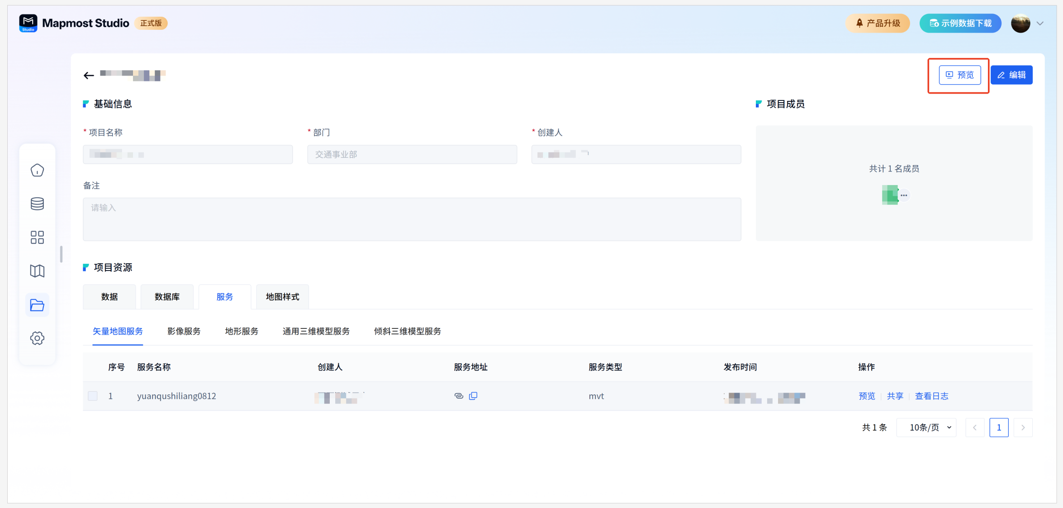Click the link icon in service address column
Viewport: 1063px width, 508px height.
pos(459,396)
